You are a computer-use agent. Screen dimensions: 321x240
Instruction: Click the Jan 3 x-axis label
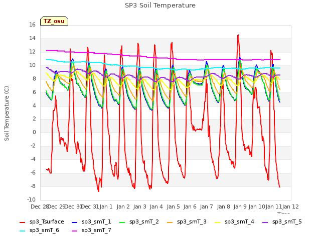click(140, 206)
